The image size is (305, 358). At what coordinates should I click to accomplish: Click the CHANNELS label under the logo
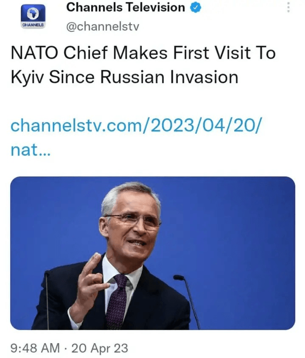(x=33, y=25)
